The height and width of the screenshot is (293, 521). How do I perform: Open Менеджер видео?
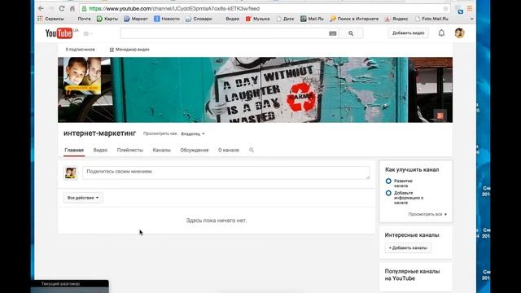[x=129, y=50]
